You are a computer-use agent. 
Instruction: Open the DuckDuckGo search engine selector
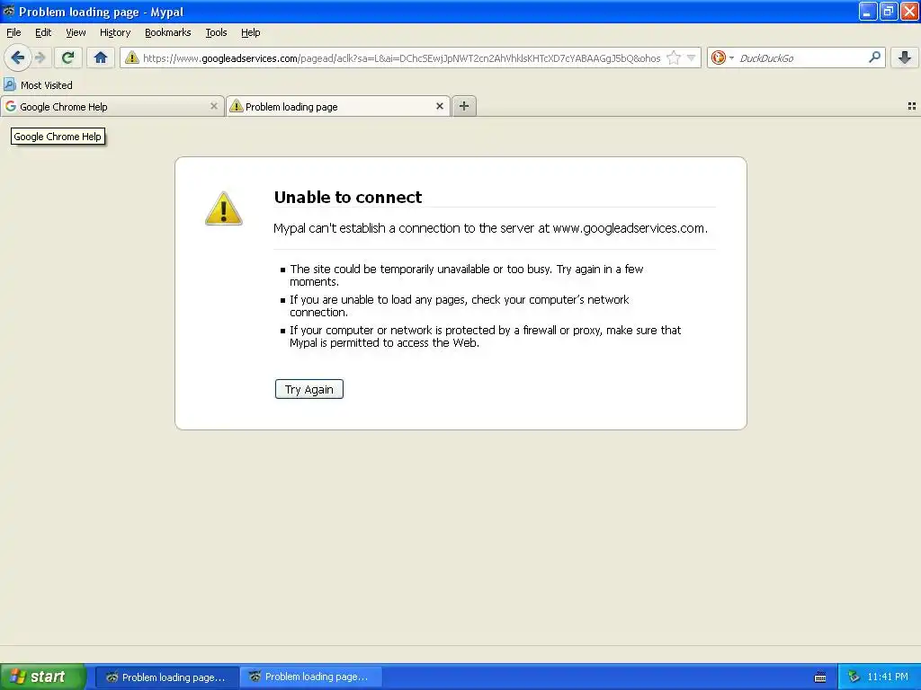tap(722, 57)
